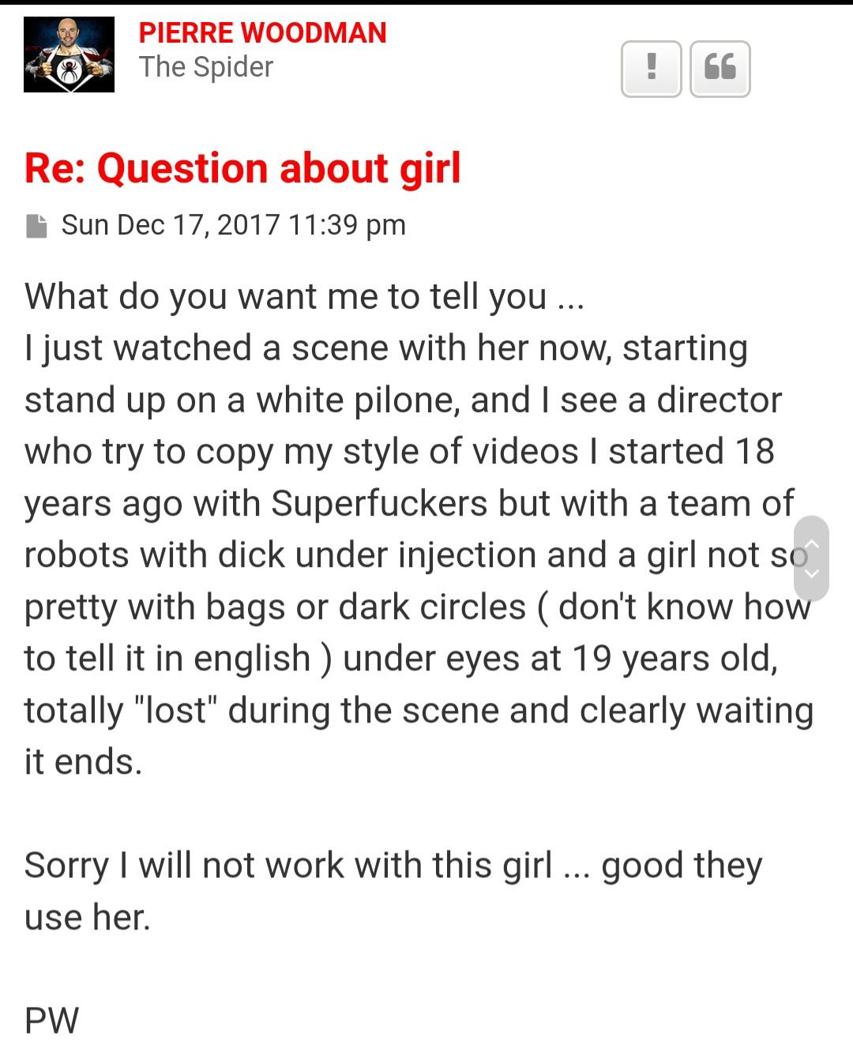Click the line "What do you want me to tell you"

[284, 297]
